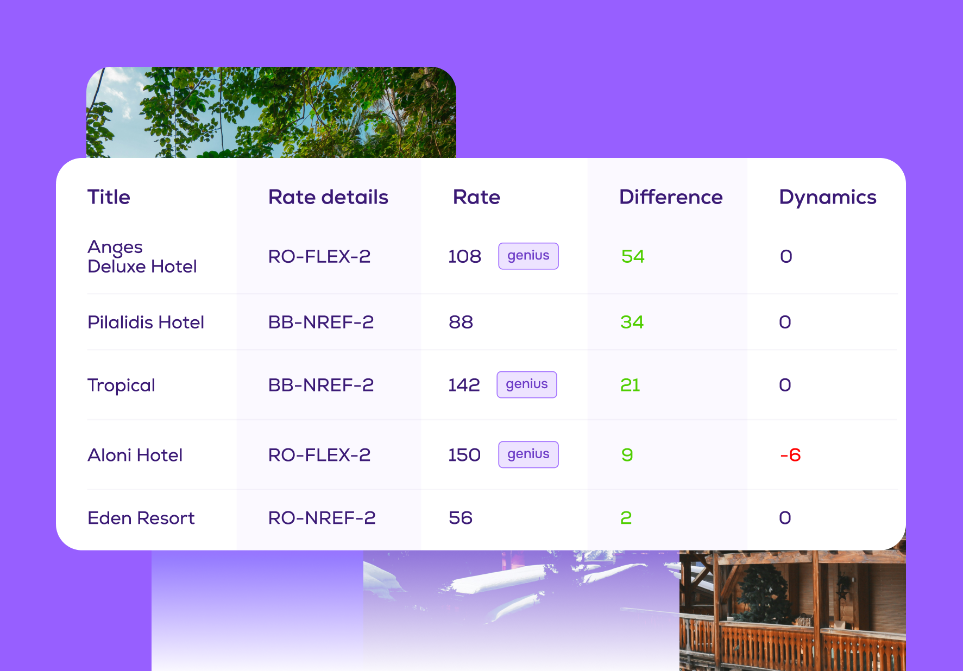Image resolution: width=963 pixels, height=671 pixels.
Task: Click genius badge beside rate 108
Action: [x=528, y=256]
